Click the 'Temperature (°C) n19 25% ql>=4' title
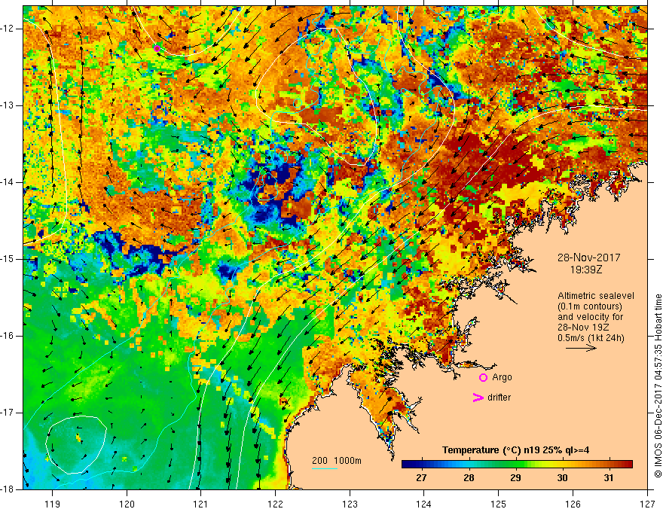 coord(515,450)
